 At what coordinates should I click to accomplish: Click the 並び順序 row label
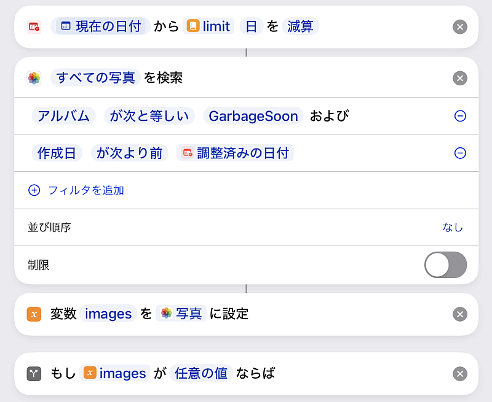pyautogui.click(x=50, y=227)
